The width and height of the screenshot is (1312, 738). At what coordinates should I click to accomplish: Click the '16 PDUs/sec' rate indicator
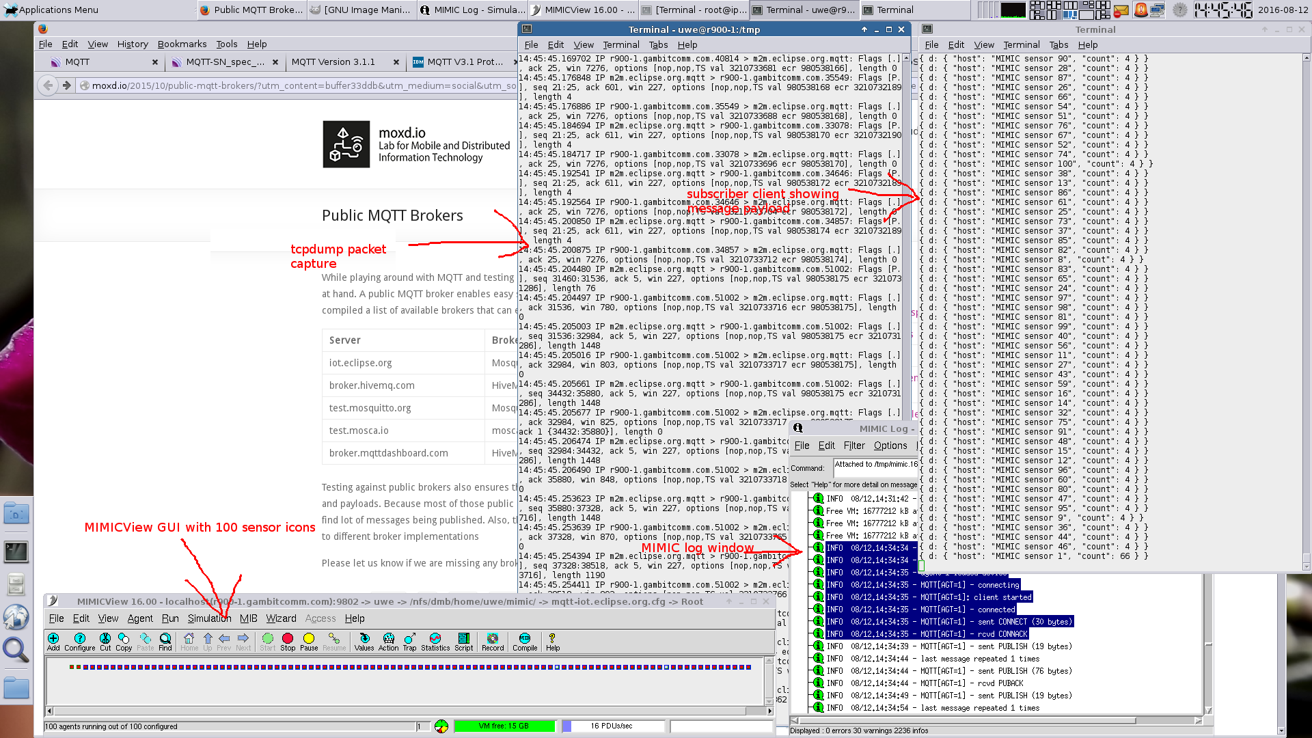click(612, 726)
